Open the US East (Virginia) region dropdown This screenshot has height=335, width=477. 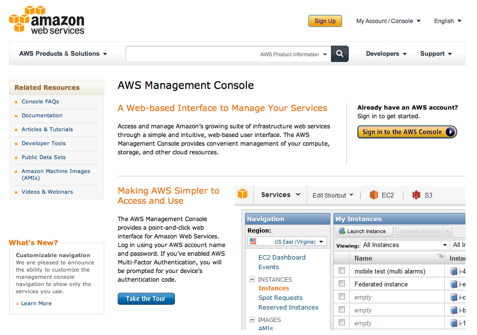click(x=287, y=242)
